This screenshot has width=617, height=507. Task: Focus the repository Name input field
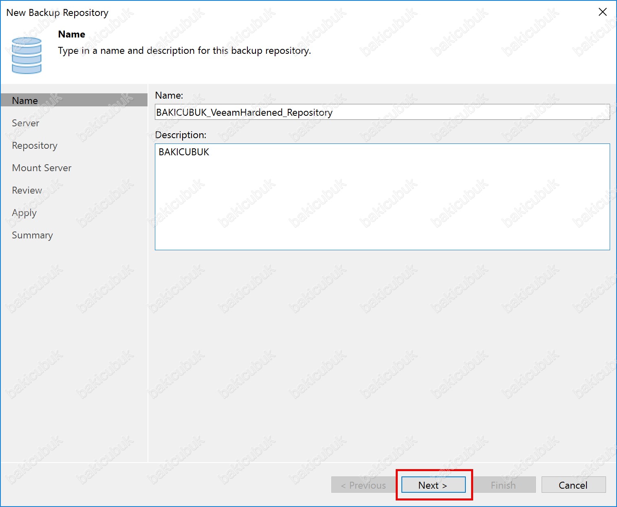click(x=382, y=112)
